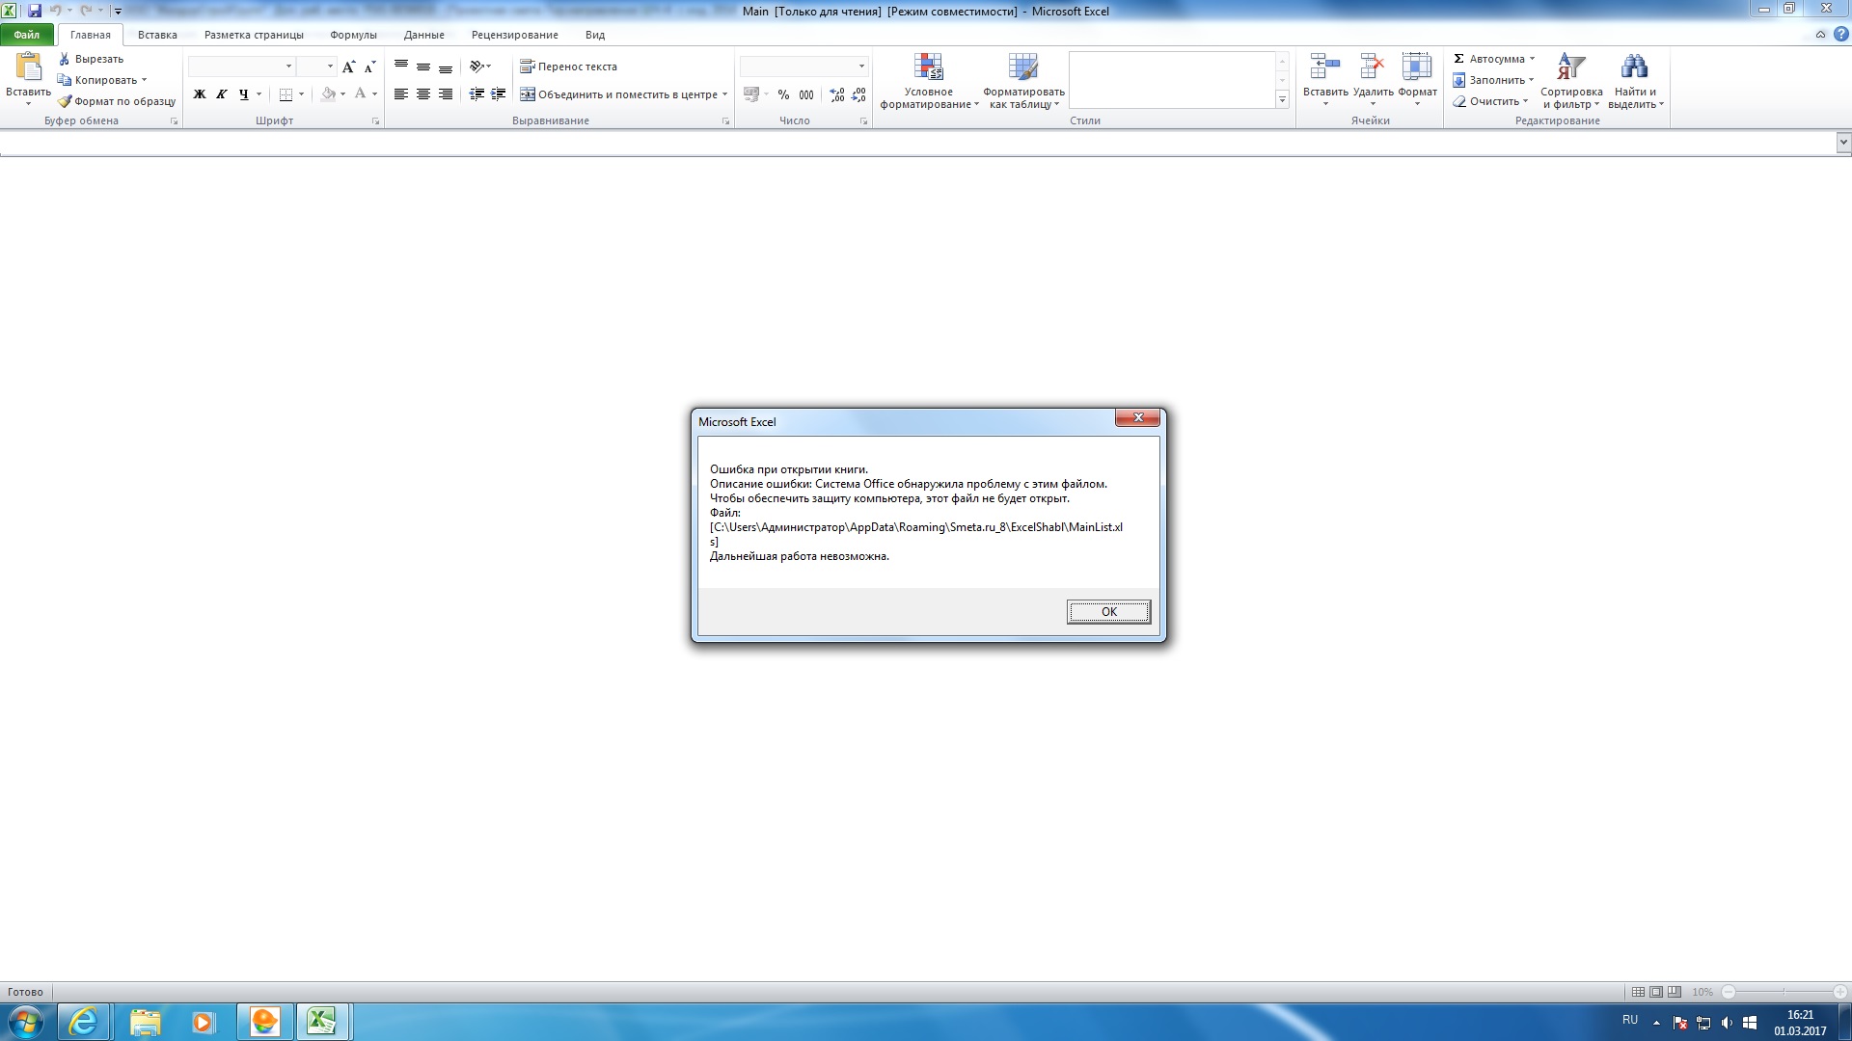
Task: Click the percent style icon
Action: [783, 93]
